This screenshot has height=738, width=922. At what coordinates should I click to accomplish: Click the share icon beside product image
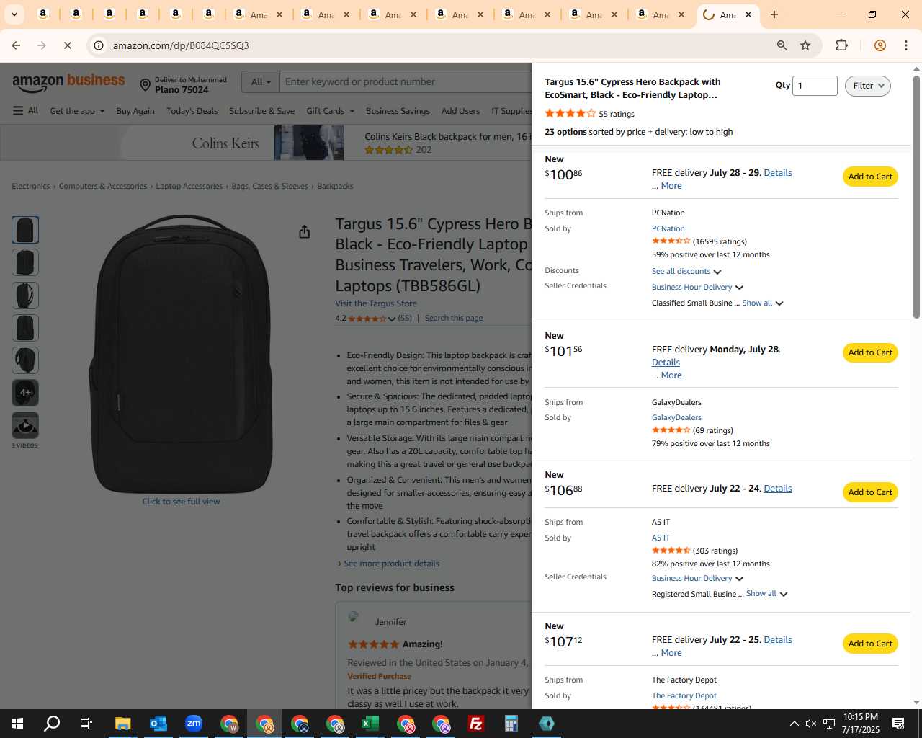[305, 231]
